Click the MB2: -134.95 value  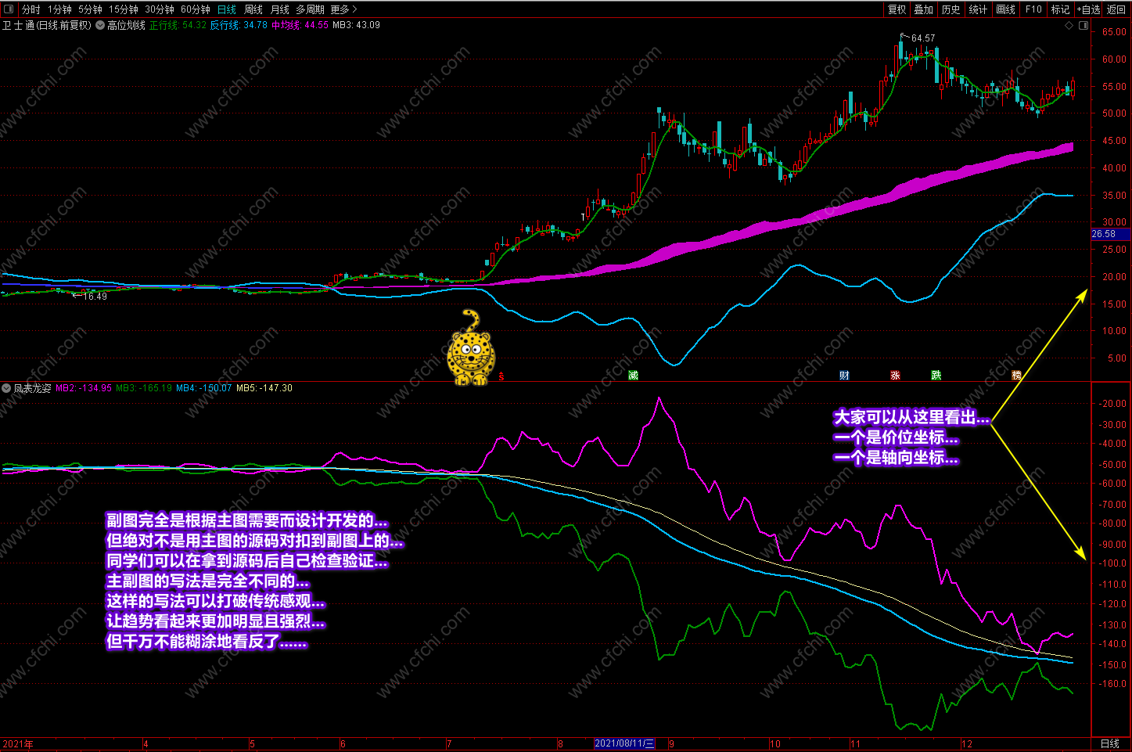(83, 388)
